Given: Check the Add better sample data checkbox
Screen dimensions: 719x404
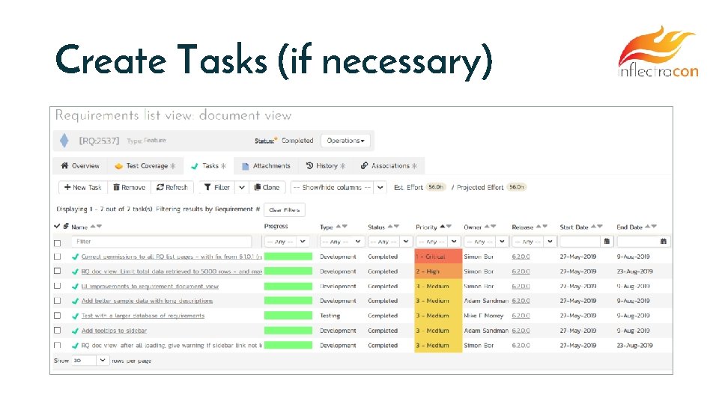Looking at the screenshot, I should (58, 301).
